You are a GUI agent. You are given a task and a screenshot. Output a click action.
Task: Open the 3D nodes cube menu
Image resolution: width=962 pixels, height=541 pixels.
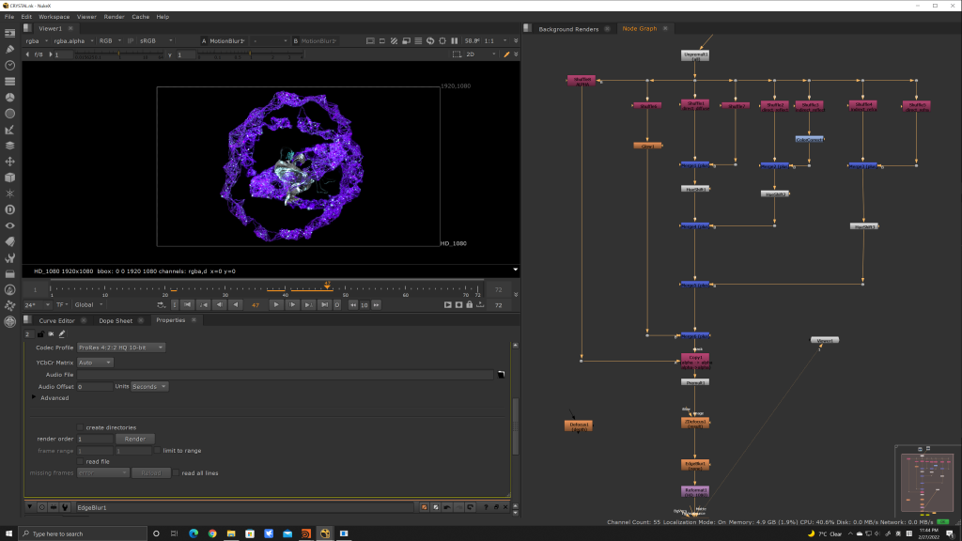[x=9, y=177]
